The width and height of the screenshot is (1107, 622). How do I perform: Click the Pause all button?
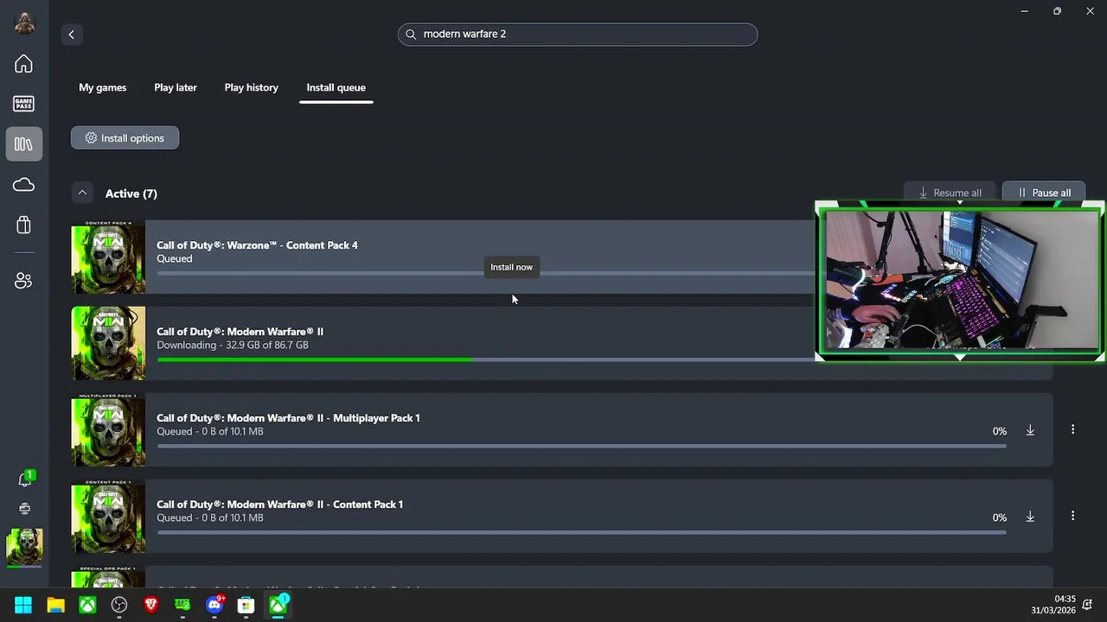coord(1044,193)
